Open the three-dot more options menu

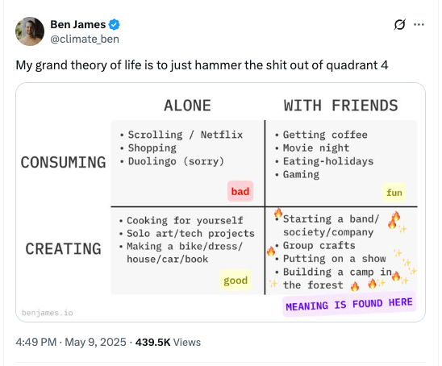(x=419, y=24)
